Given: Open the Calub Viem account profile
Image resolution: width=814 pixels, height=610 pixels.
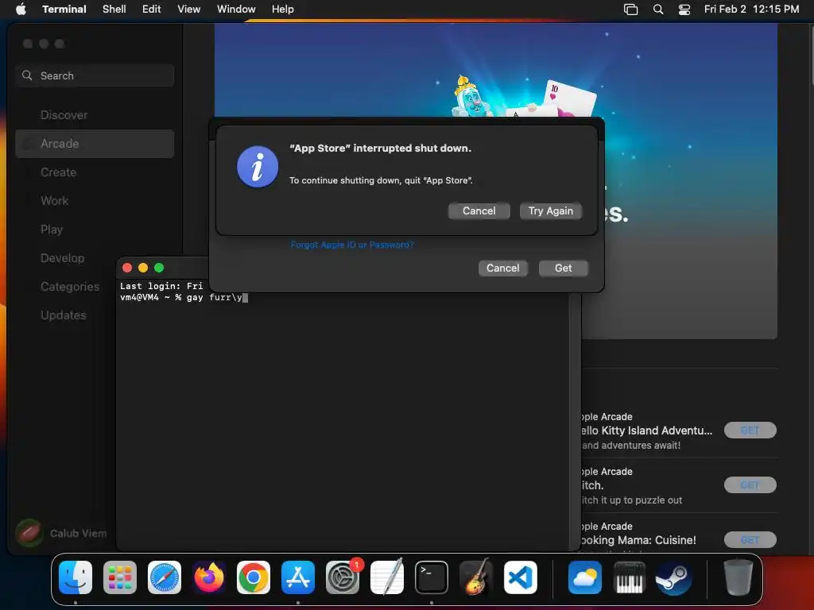Looking at the screenshot, I should click(61, 533).
